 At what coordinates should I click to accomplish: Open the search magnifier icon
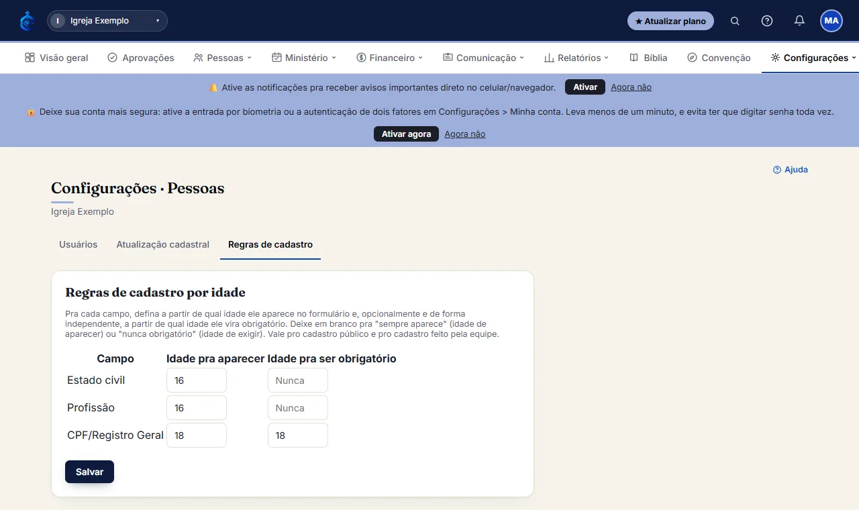point(735,21)
